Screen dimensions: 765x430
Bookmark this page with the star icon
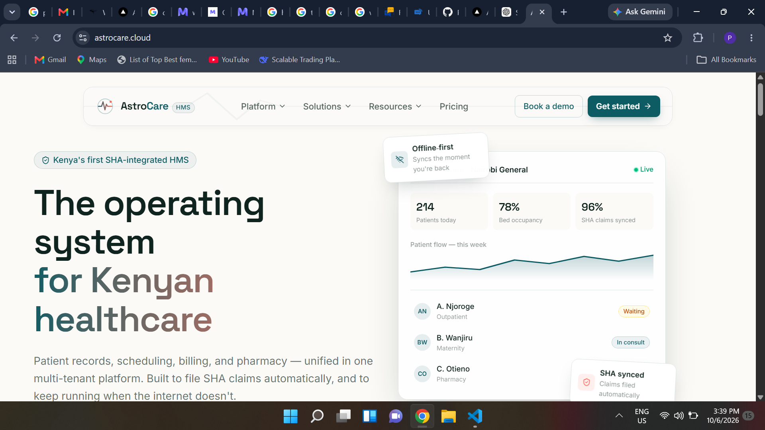click(x=668, y=38)
